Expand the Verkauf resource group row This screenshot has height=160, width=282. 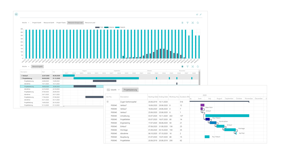pyautogui.click(x=22, y=76)
